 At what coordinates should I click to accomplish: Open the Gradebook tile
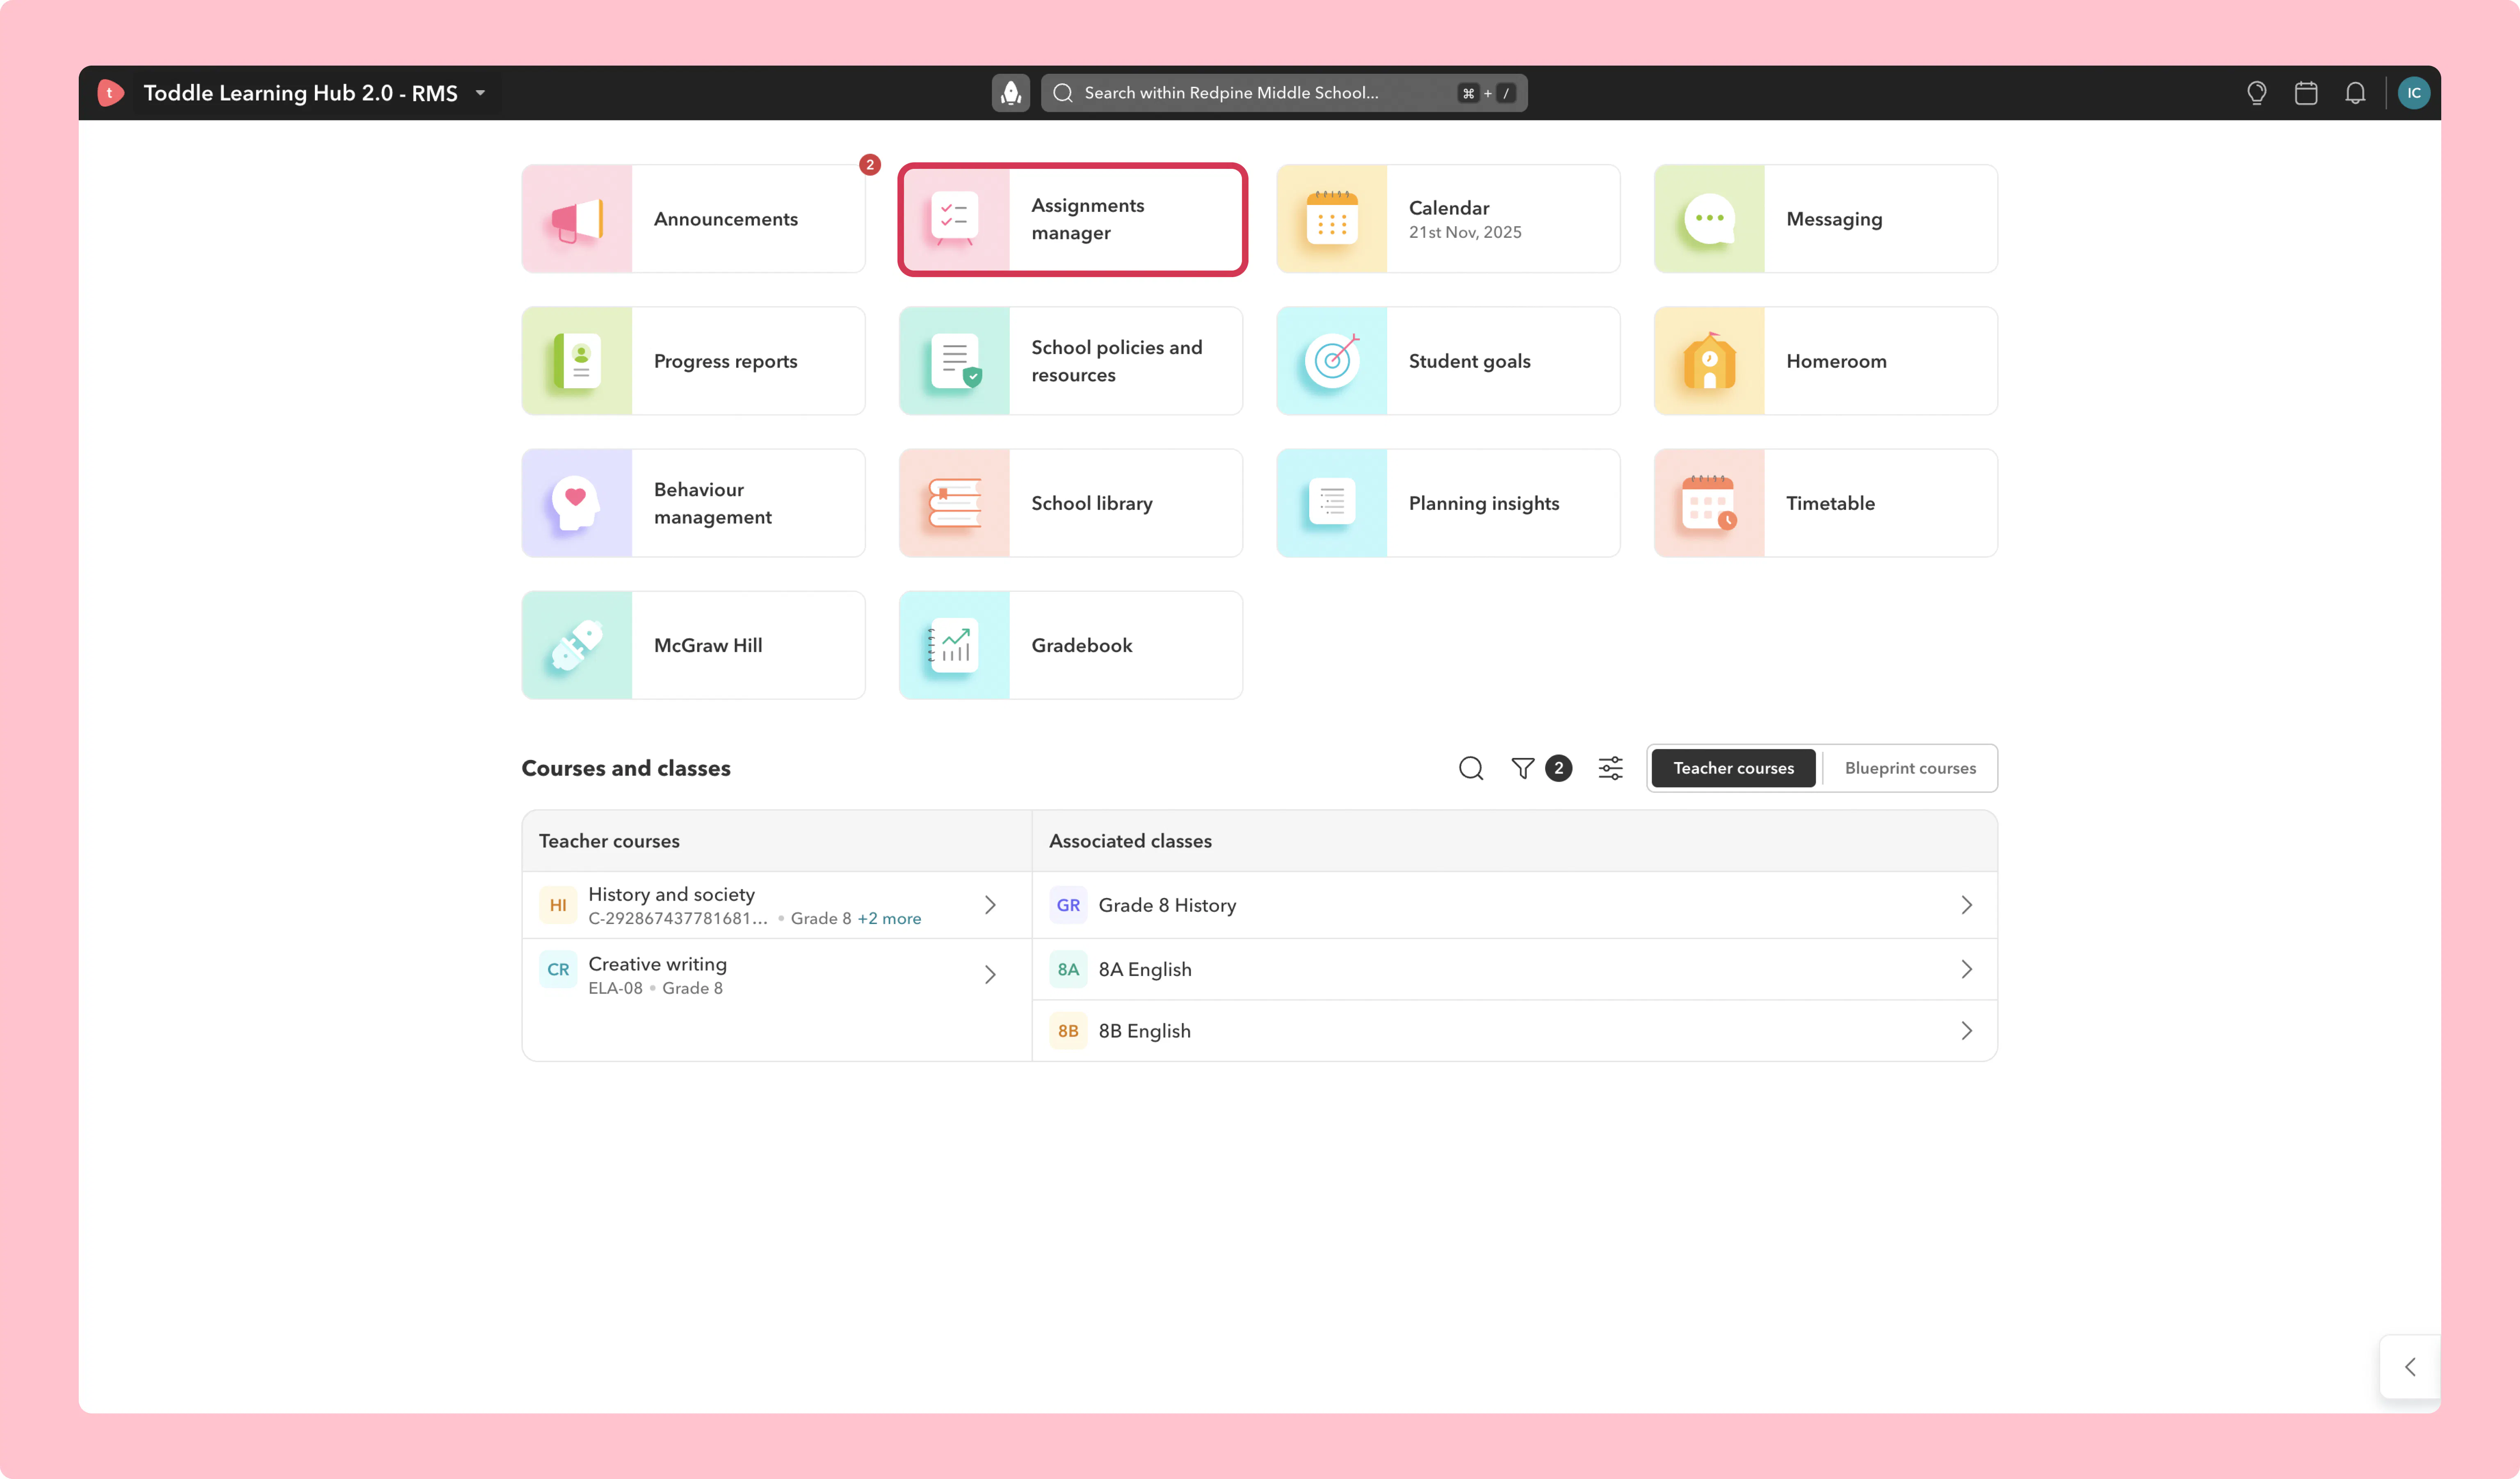1071,646
